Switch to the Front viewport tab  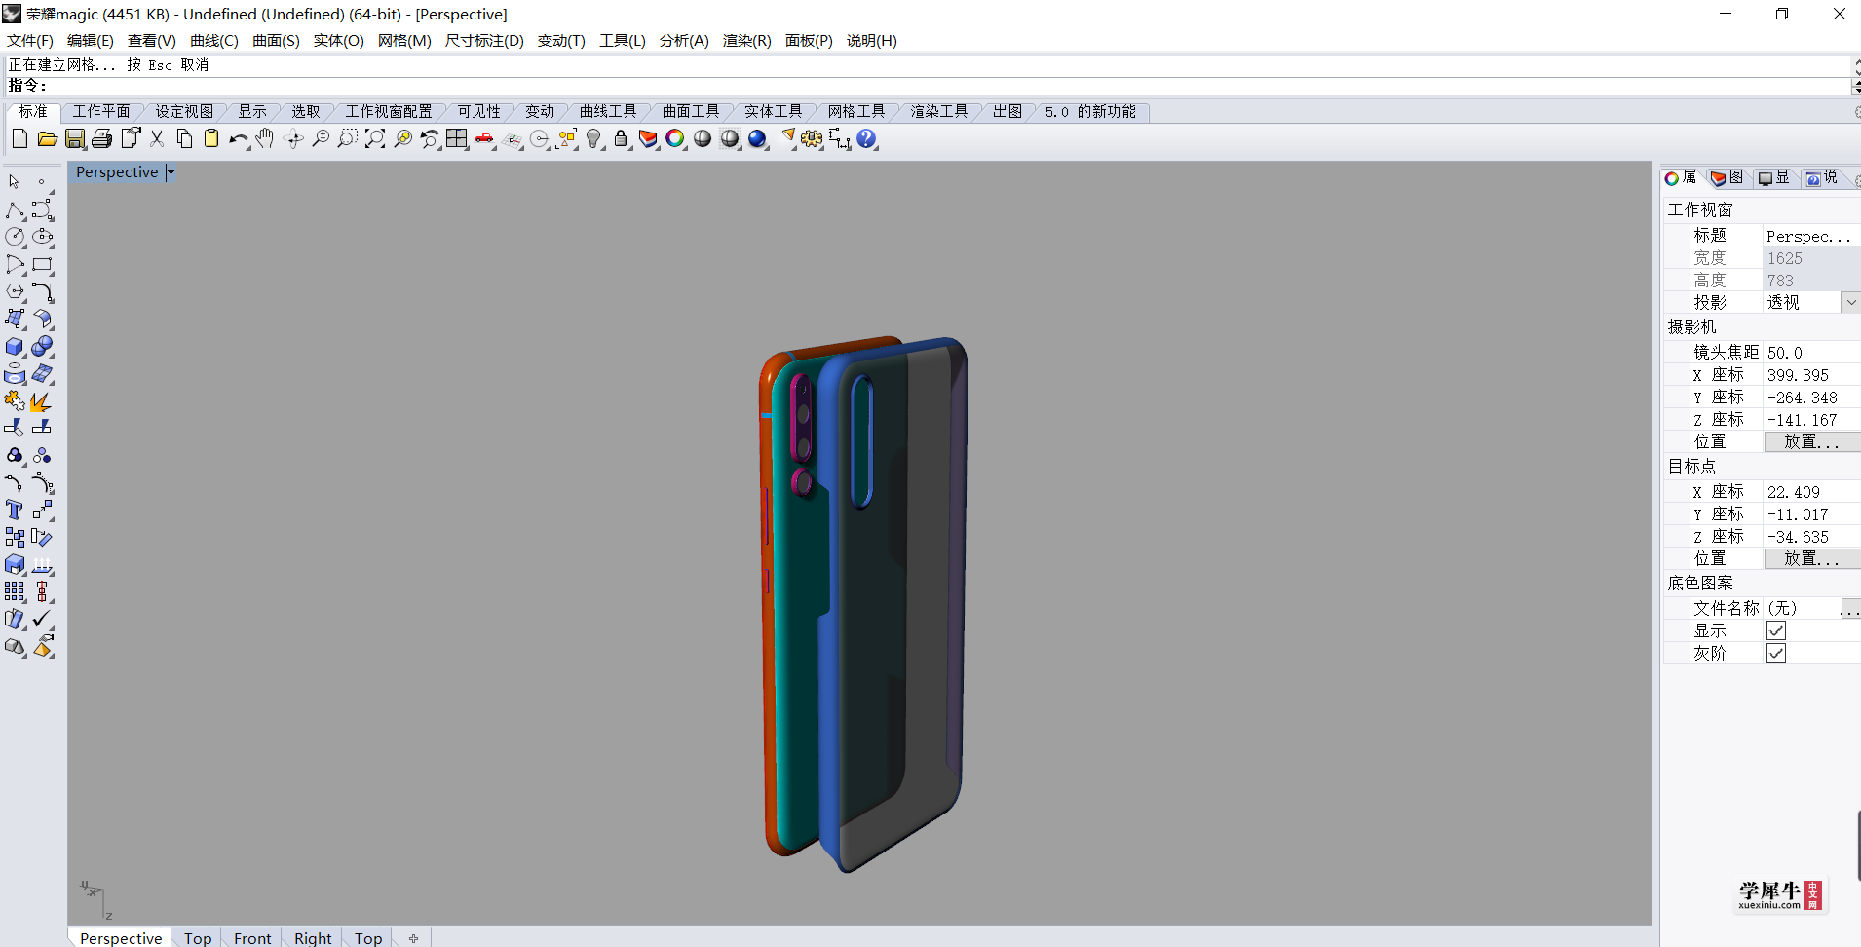point(252,937)
